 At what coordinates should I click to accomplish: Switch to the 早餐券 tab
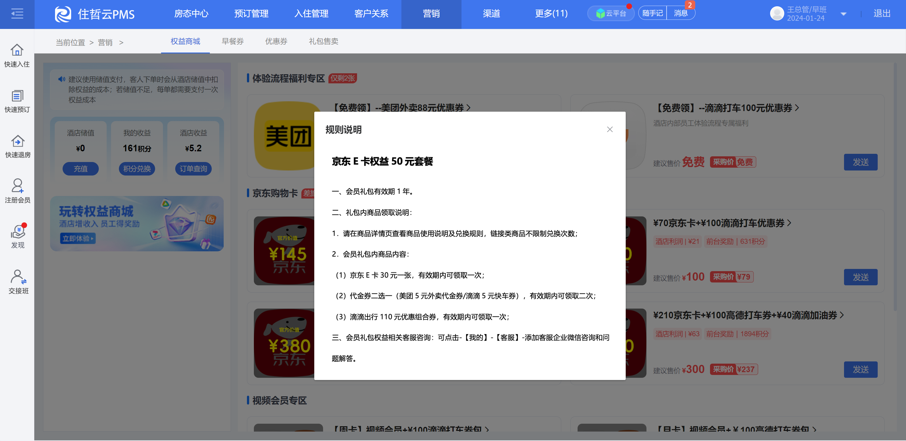232,42
